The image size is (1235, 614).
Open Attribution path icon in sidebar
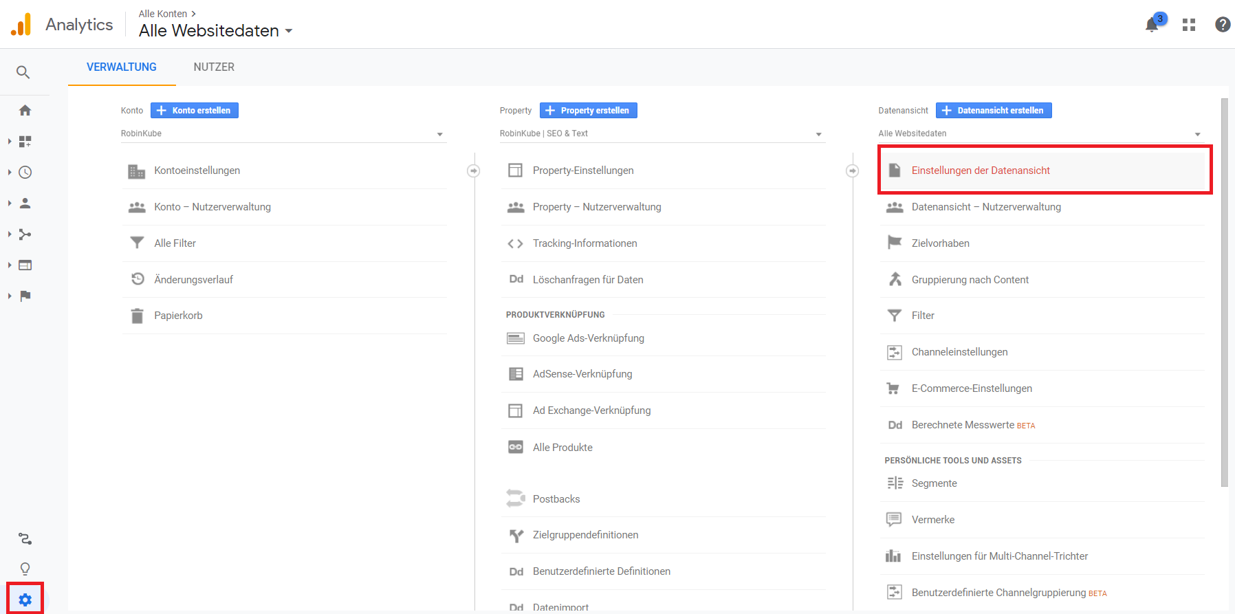[25, 538]
